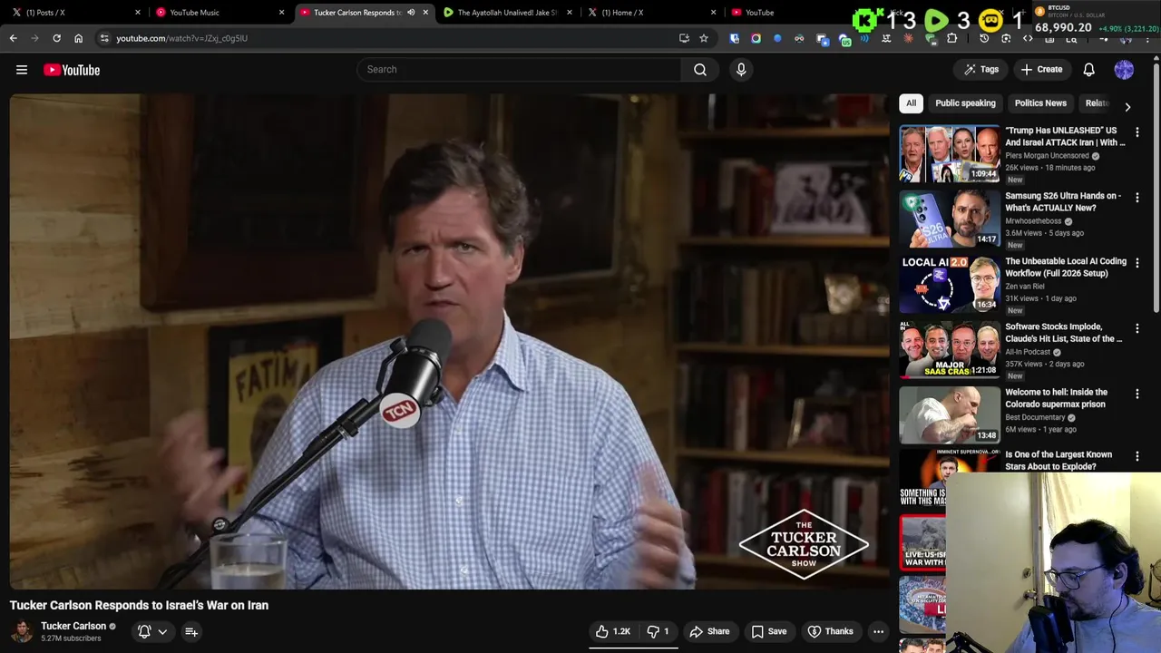Save the video to a playlist
The height and width of the screenshot is (653, 1161).
click(x=768, y=631)
